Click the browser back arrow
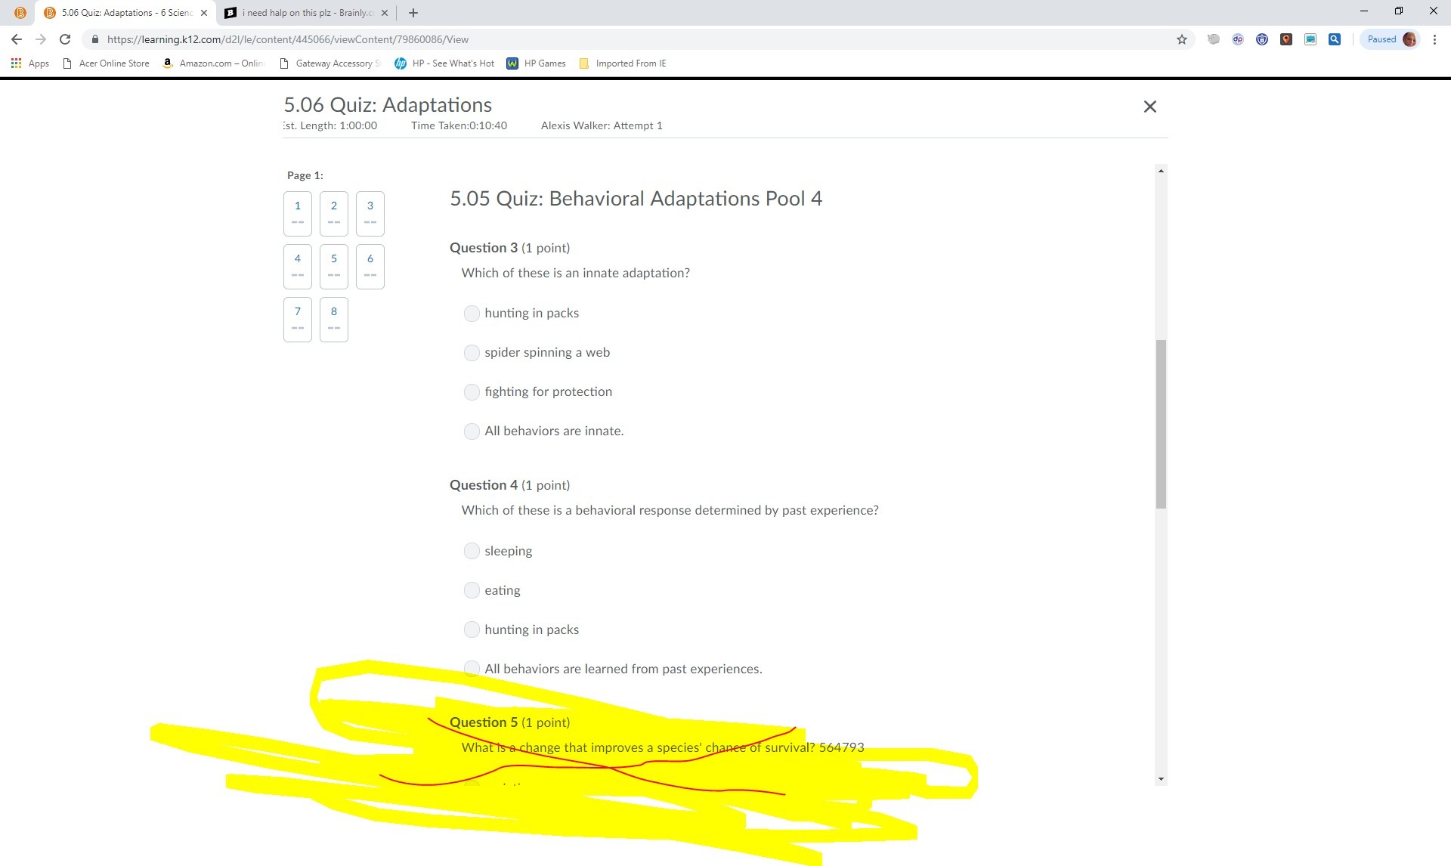The height and width of the screenshot is (866, 1451). pos(17,39)
